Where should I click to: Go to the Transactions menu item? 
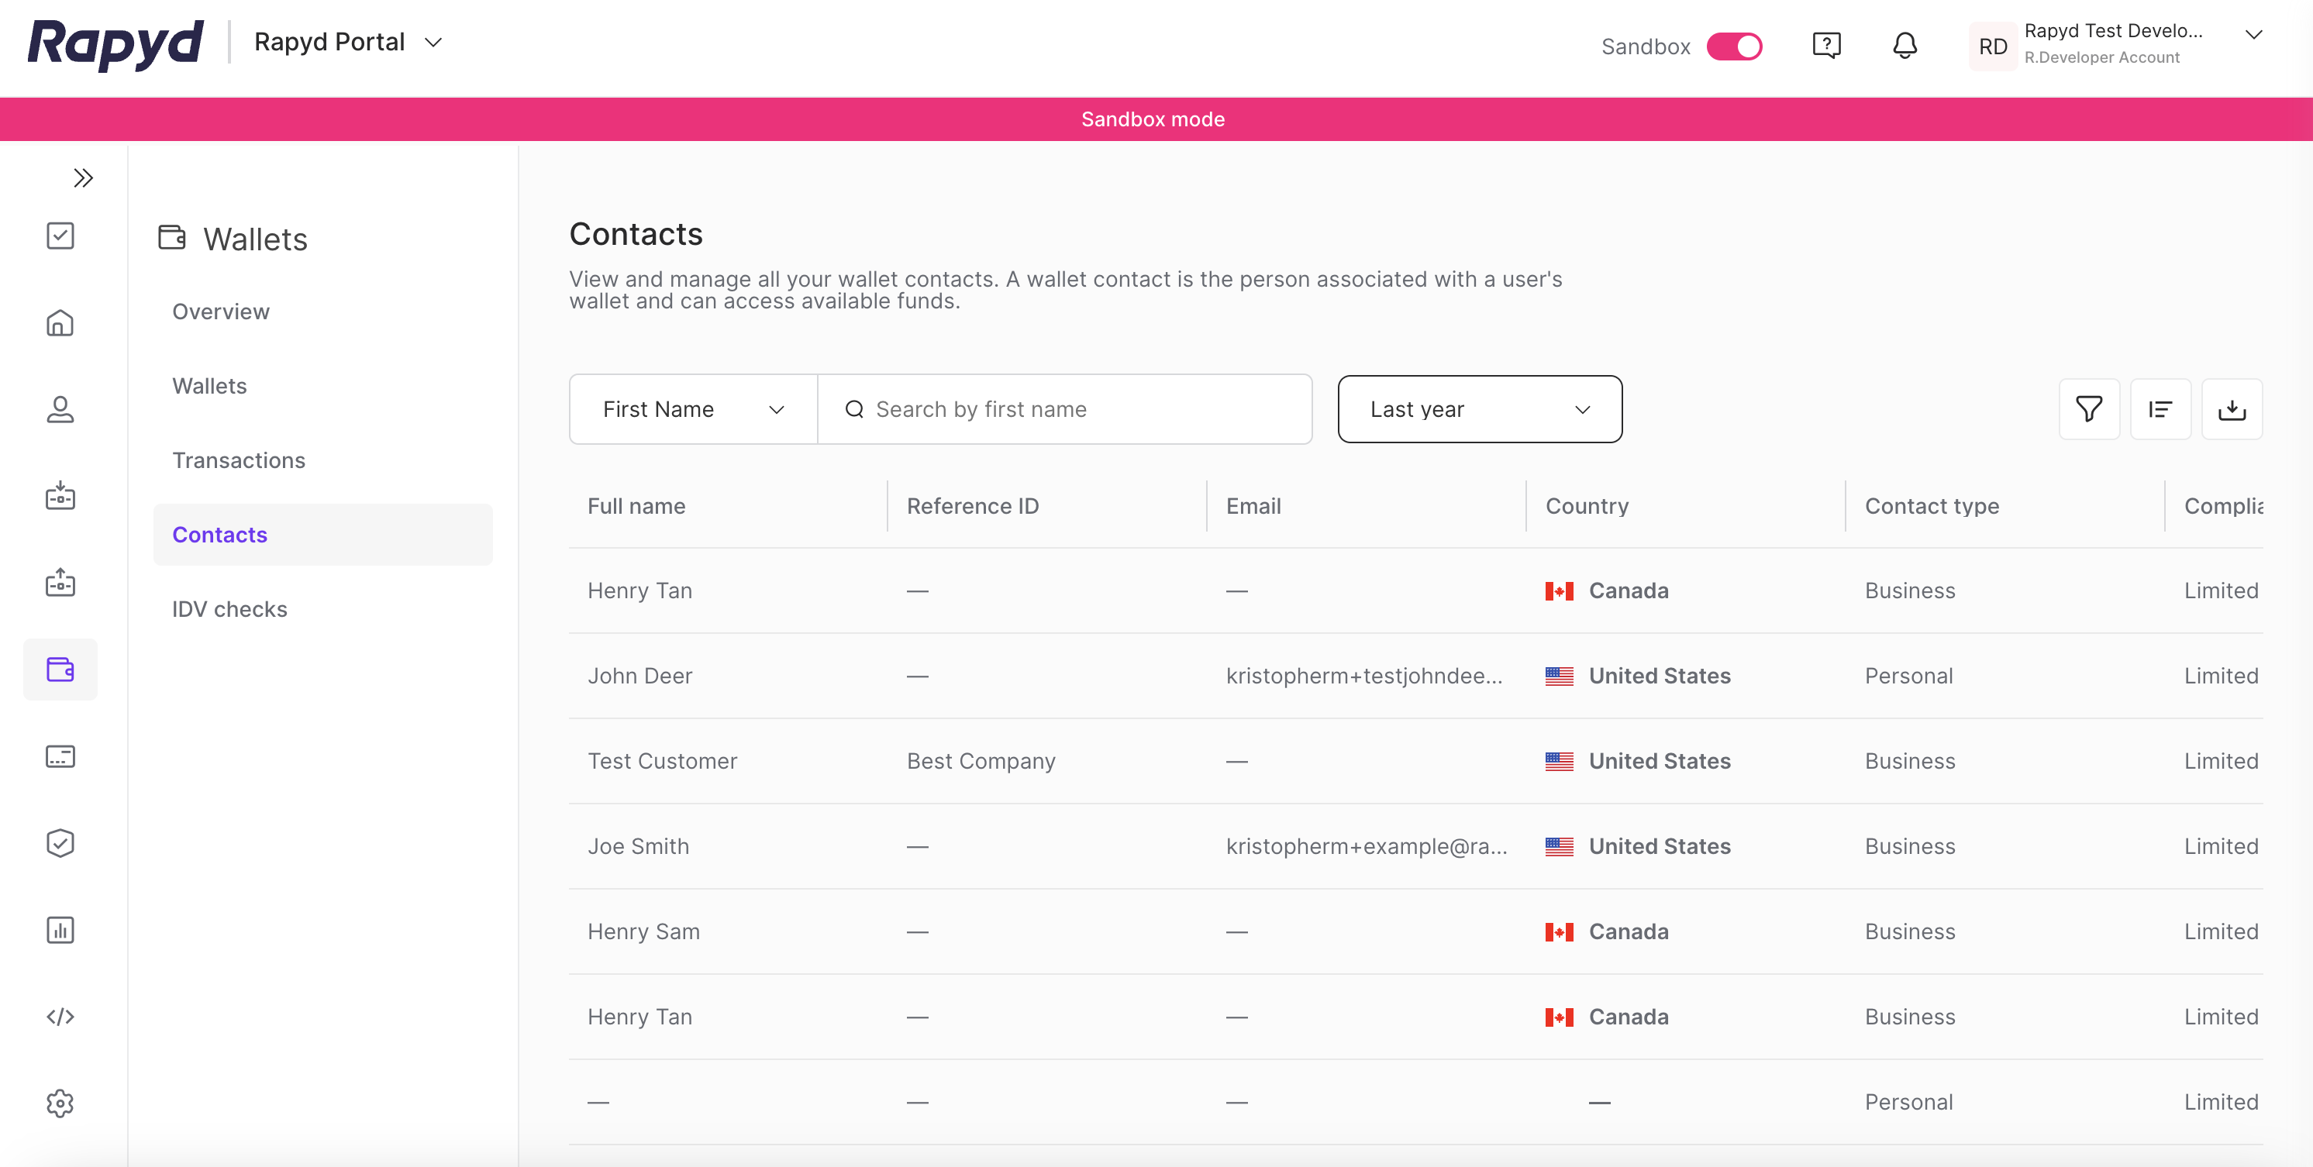pyautogui.click(x=239, y=460)
